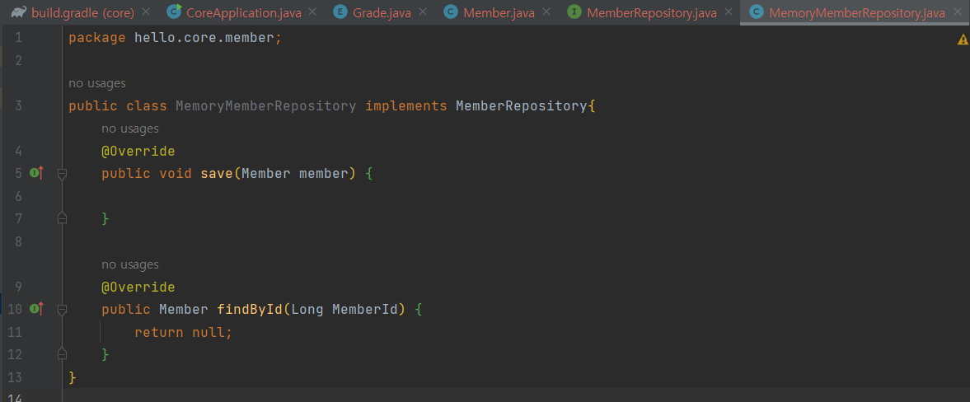Click the @Override annotation on line 4
970x402 pixels.
click(138, 151)
